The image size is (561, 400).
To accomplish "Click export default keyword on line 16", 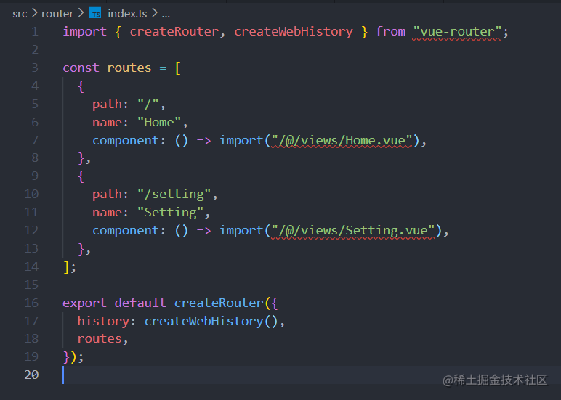I will point(115,303).
